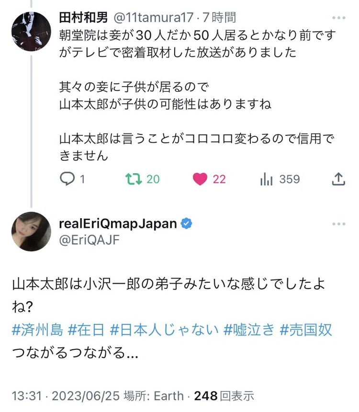
Task: Click the 田村和男 display name
Action: click(x=83, y=18)
